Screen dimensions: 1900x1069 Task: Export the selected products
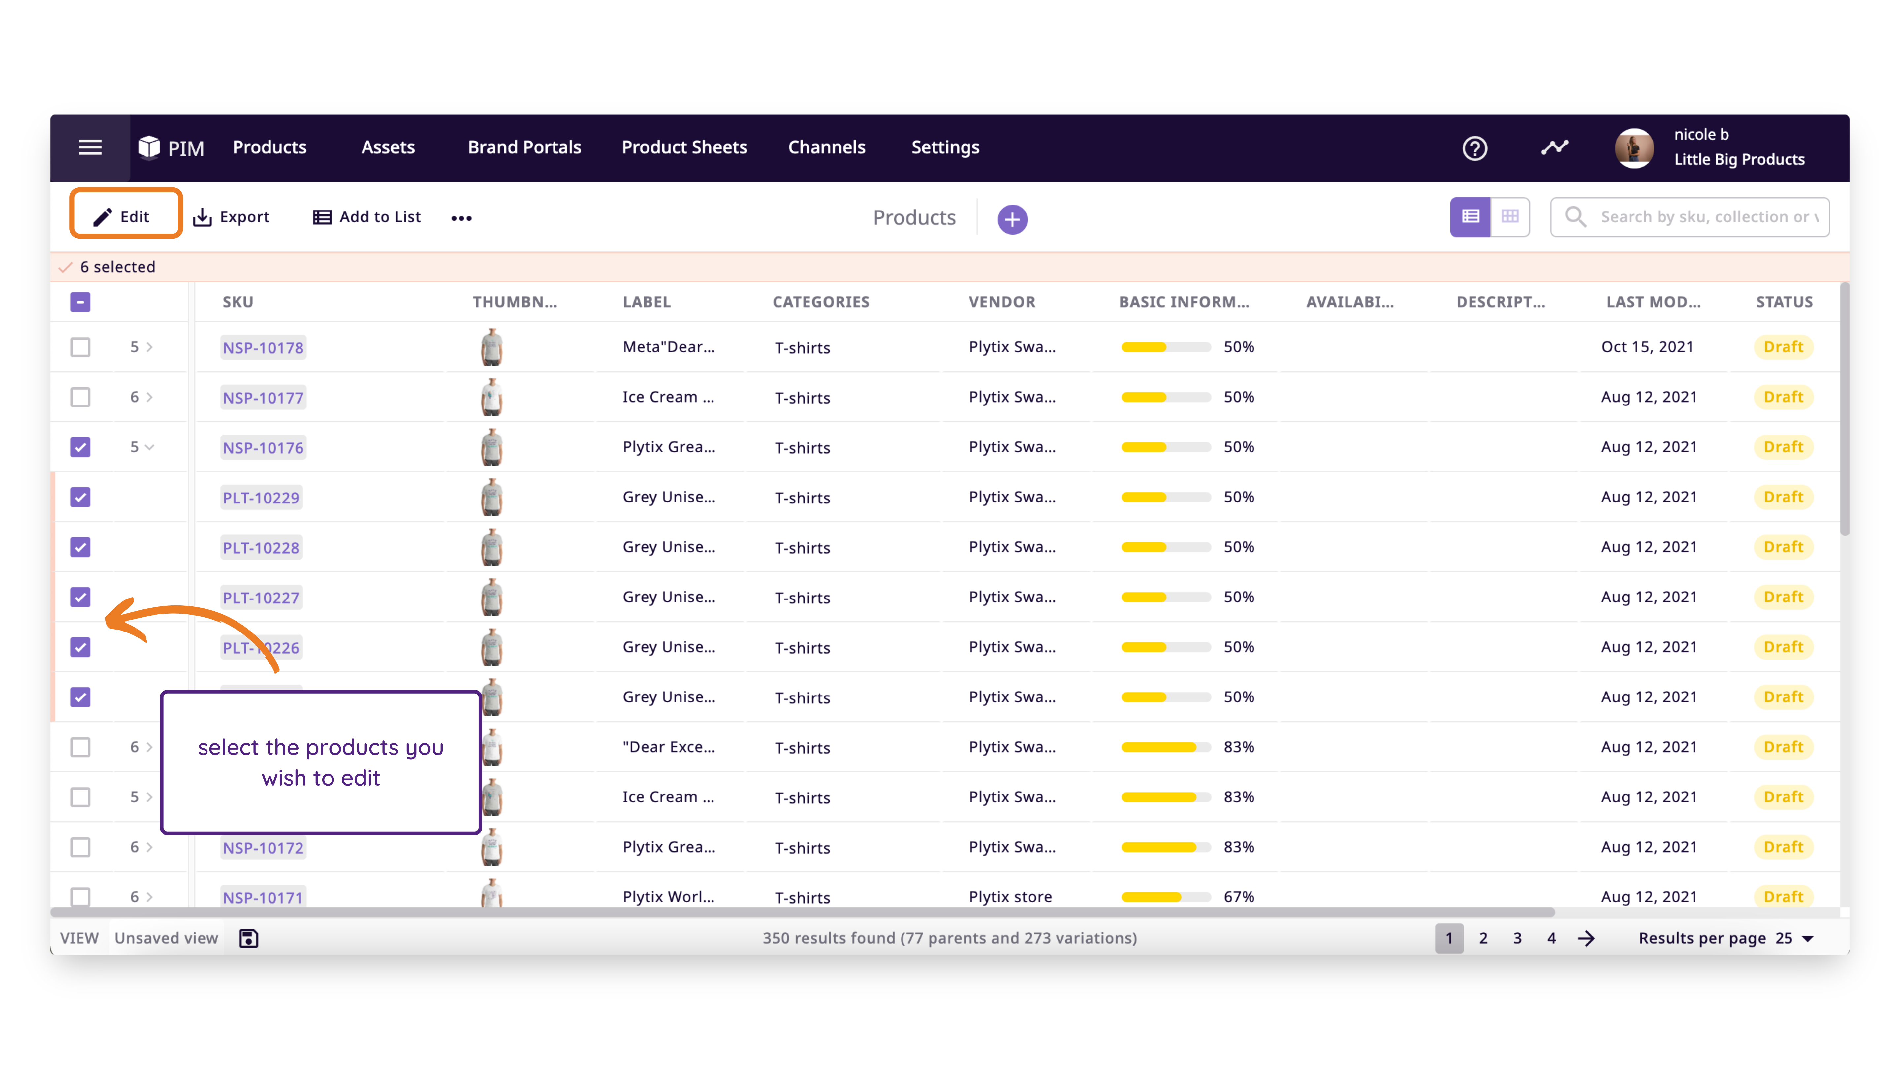pyautogui.click(x=231, y=217)
